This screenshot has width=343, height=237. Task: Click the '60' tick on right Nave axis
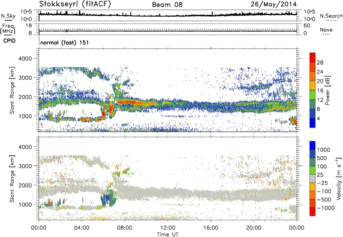tap(307, 26)
